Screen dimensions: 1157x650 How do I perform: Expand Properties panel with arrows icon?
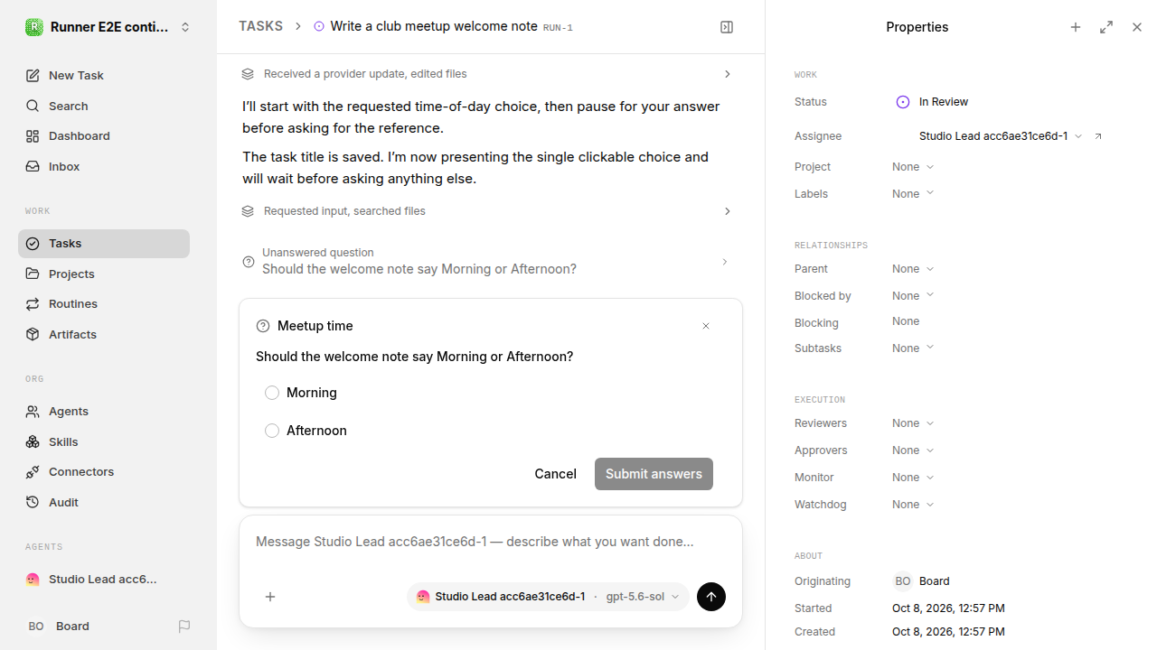point(1106,27)
